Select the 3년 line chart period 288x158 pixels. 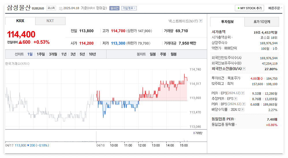click(x=73, y=54)
